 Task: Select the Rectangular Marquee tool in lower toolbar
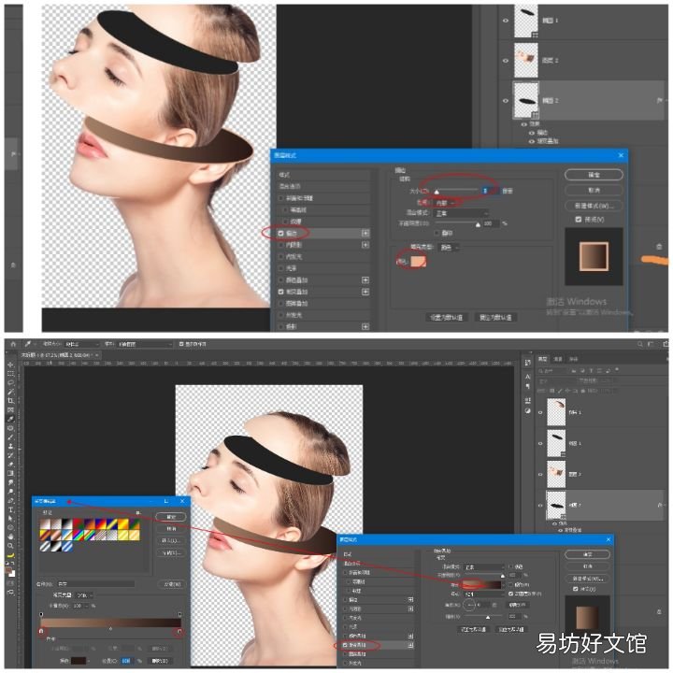(x=10, y=373)
